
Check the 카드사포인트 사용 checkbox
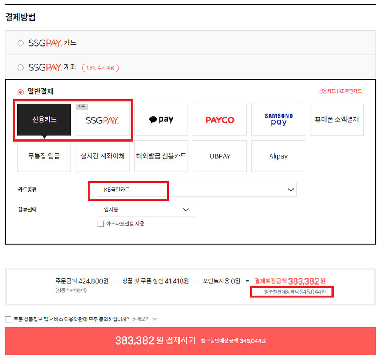[101, 224]
